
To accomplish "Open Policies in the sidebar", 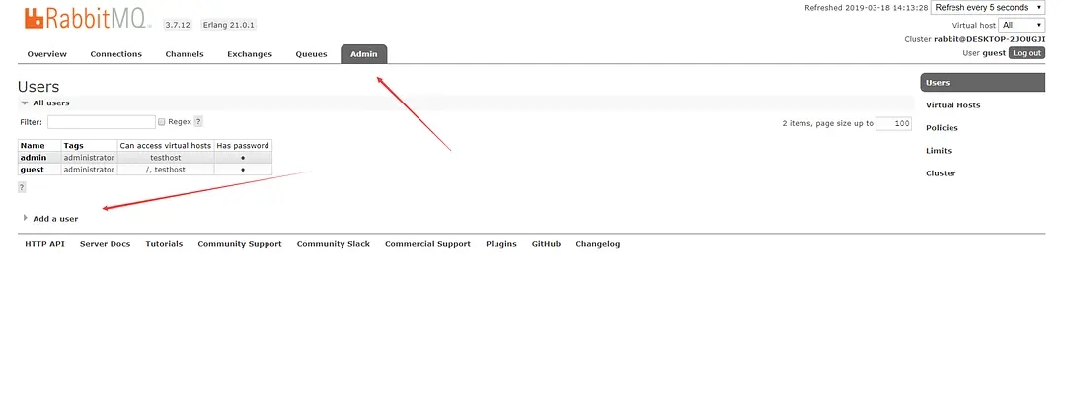I will point(942,127).
